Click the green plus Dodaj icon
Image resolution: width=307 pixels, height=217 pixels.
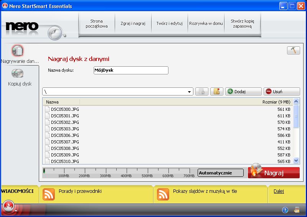pyautogui.click(x=230, y=91)
